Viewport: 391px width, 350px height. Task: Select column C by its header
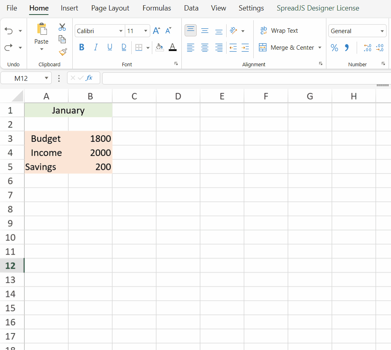(134, 96)
